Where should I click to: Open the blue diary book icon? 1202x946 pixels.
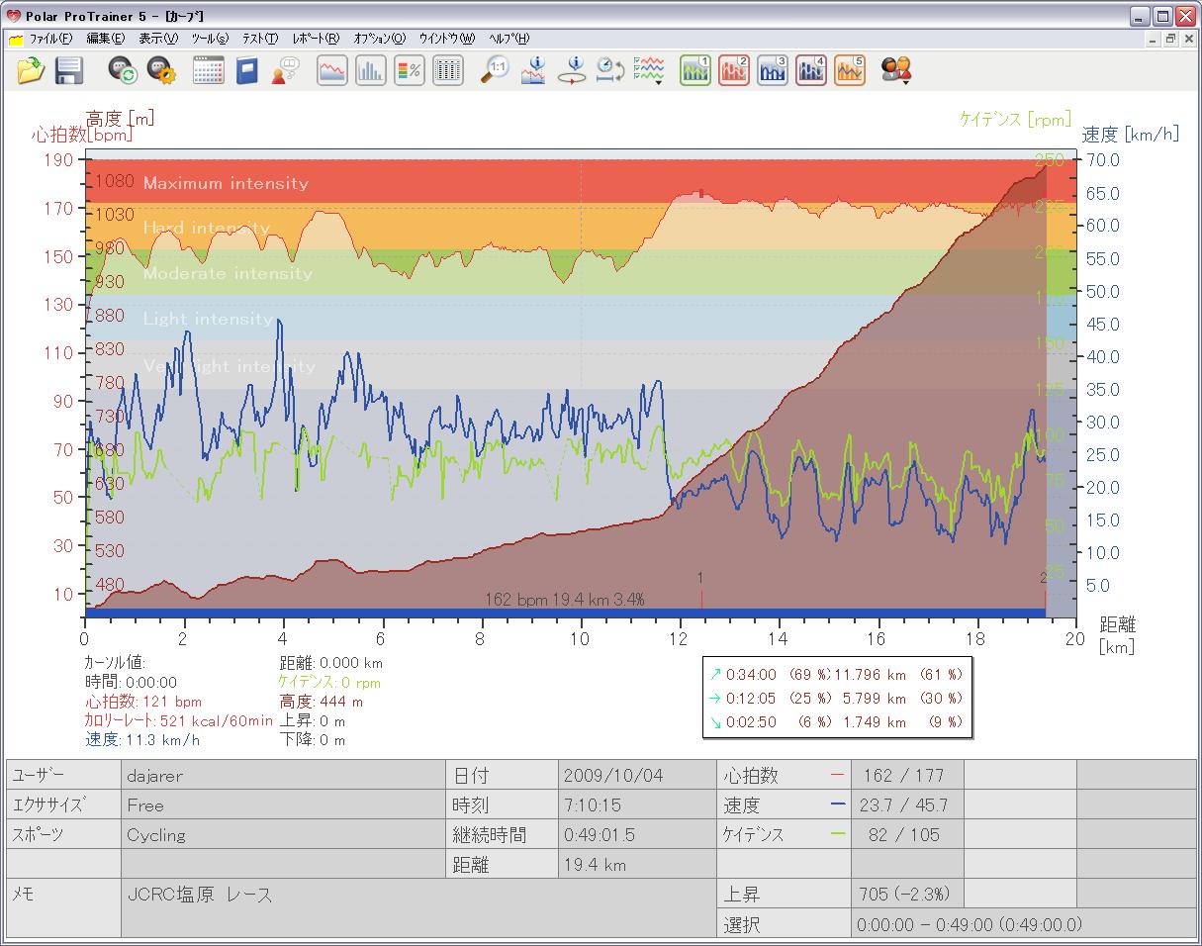(245, 70)
